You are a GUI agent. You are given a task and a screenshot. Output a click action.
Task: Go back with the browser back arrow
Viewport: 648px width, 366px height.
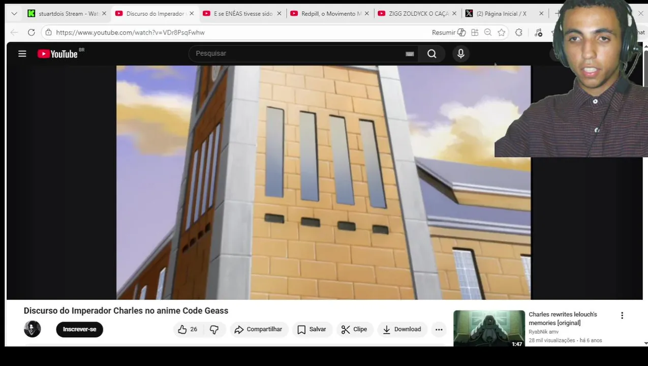pos(14,33)
